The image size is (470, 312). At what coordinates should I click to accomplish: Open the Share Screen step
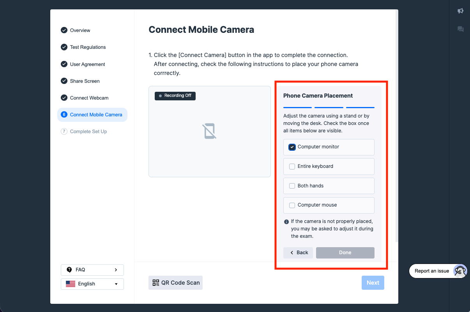click(x=85, y=81)
